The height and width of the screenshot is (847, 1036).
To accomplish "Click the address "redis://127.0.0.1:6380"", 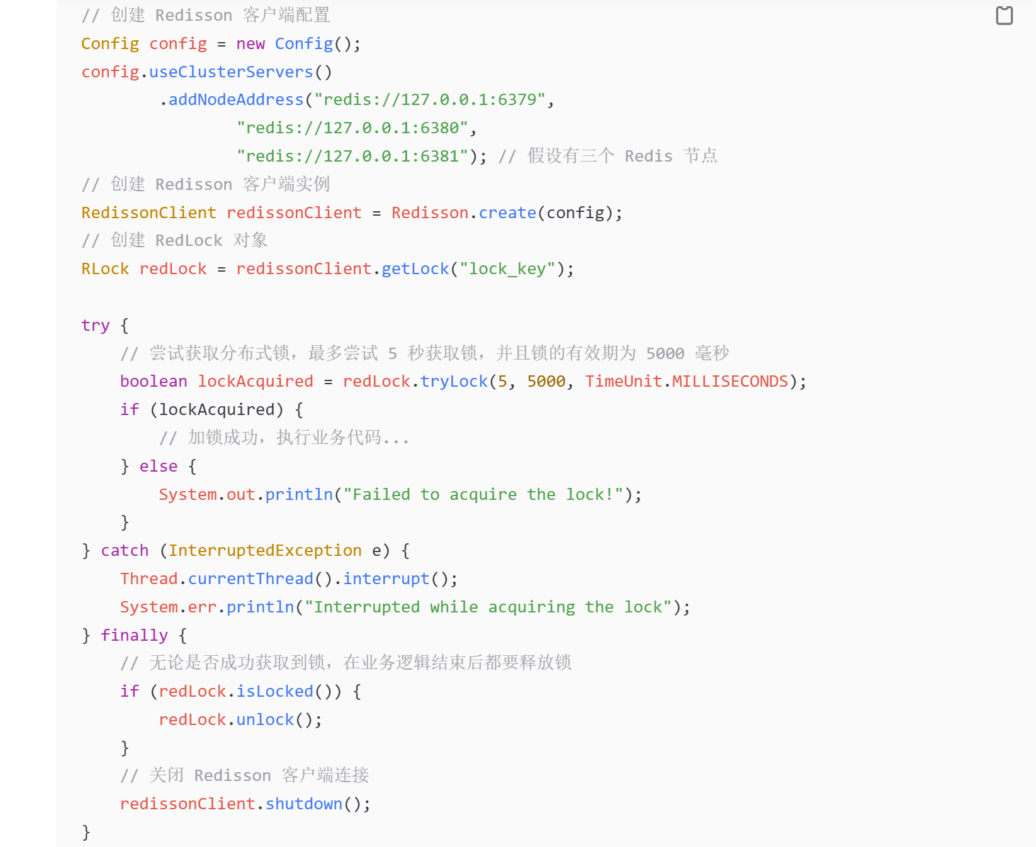I will click(352, 128).
